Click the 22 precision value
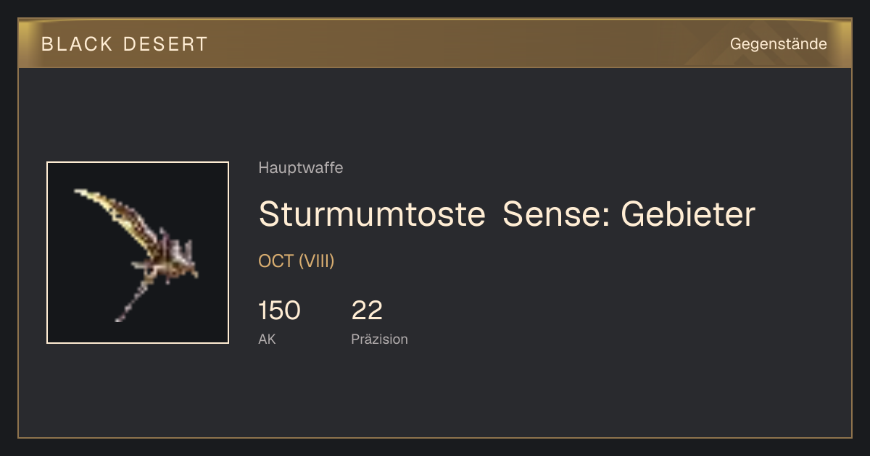This screenshot has height=456, width=870. pos(367,311)
